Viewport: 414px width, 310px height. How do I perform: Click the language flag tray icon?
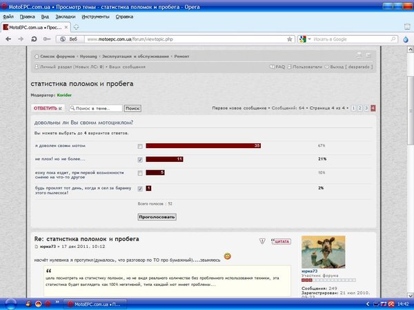(384, 304)
